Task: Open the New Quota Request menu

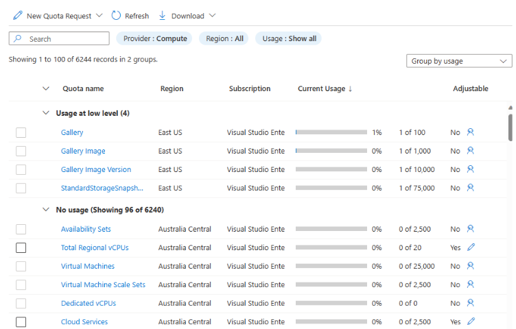Action: pyautogui.click(x=58, y=16)
